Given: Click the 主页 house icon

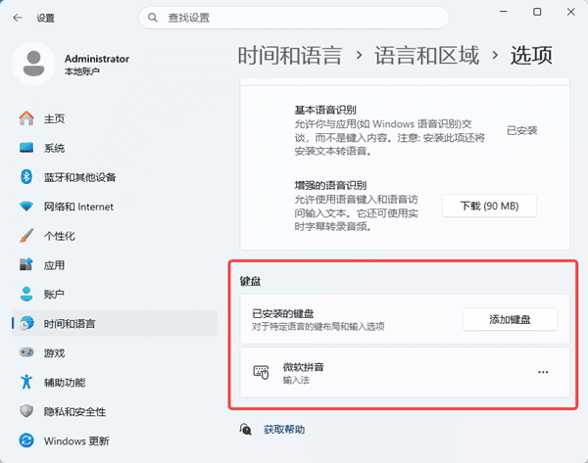Looking at the screenshot, I should point(26,118).
